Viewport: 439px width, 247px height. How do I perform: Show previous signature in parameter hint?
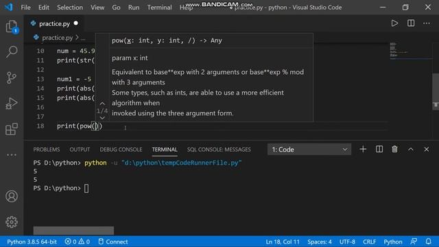pyautogui.click(x=102, y=104)
